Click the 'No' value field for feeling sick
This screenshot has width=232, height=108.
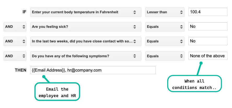tap(208, 27)
